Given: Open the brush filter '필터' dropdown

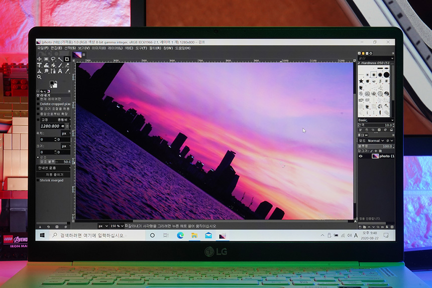Looking at the screenshot, I should [x=376, y=58].
